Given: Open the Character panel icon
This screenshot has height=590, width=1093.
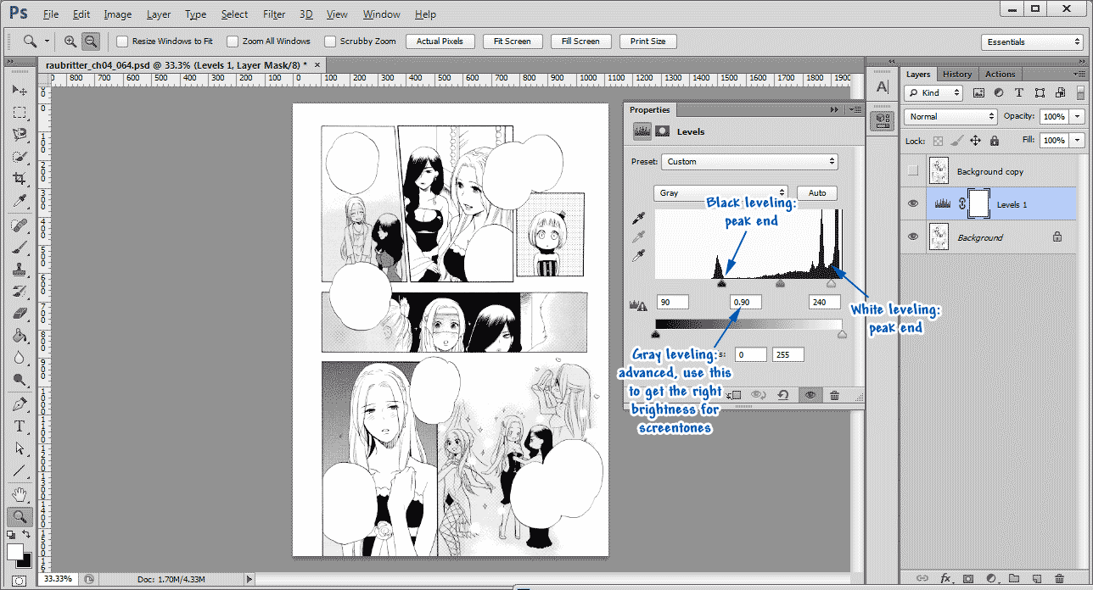Looking at the screenshot, I should [883, 87].
